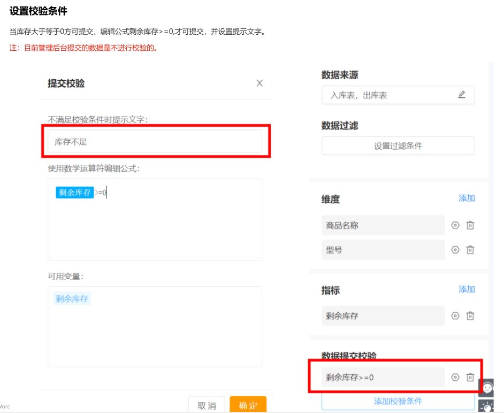Click the lightbulb tips icon

click(x=487, y=406)
